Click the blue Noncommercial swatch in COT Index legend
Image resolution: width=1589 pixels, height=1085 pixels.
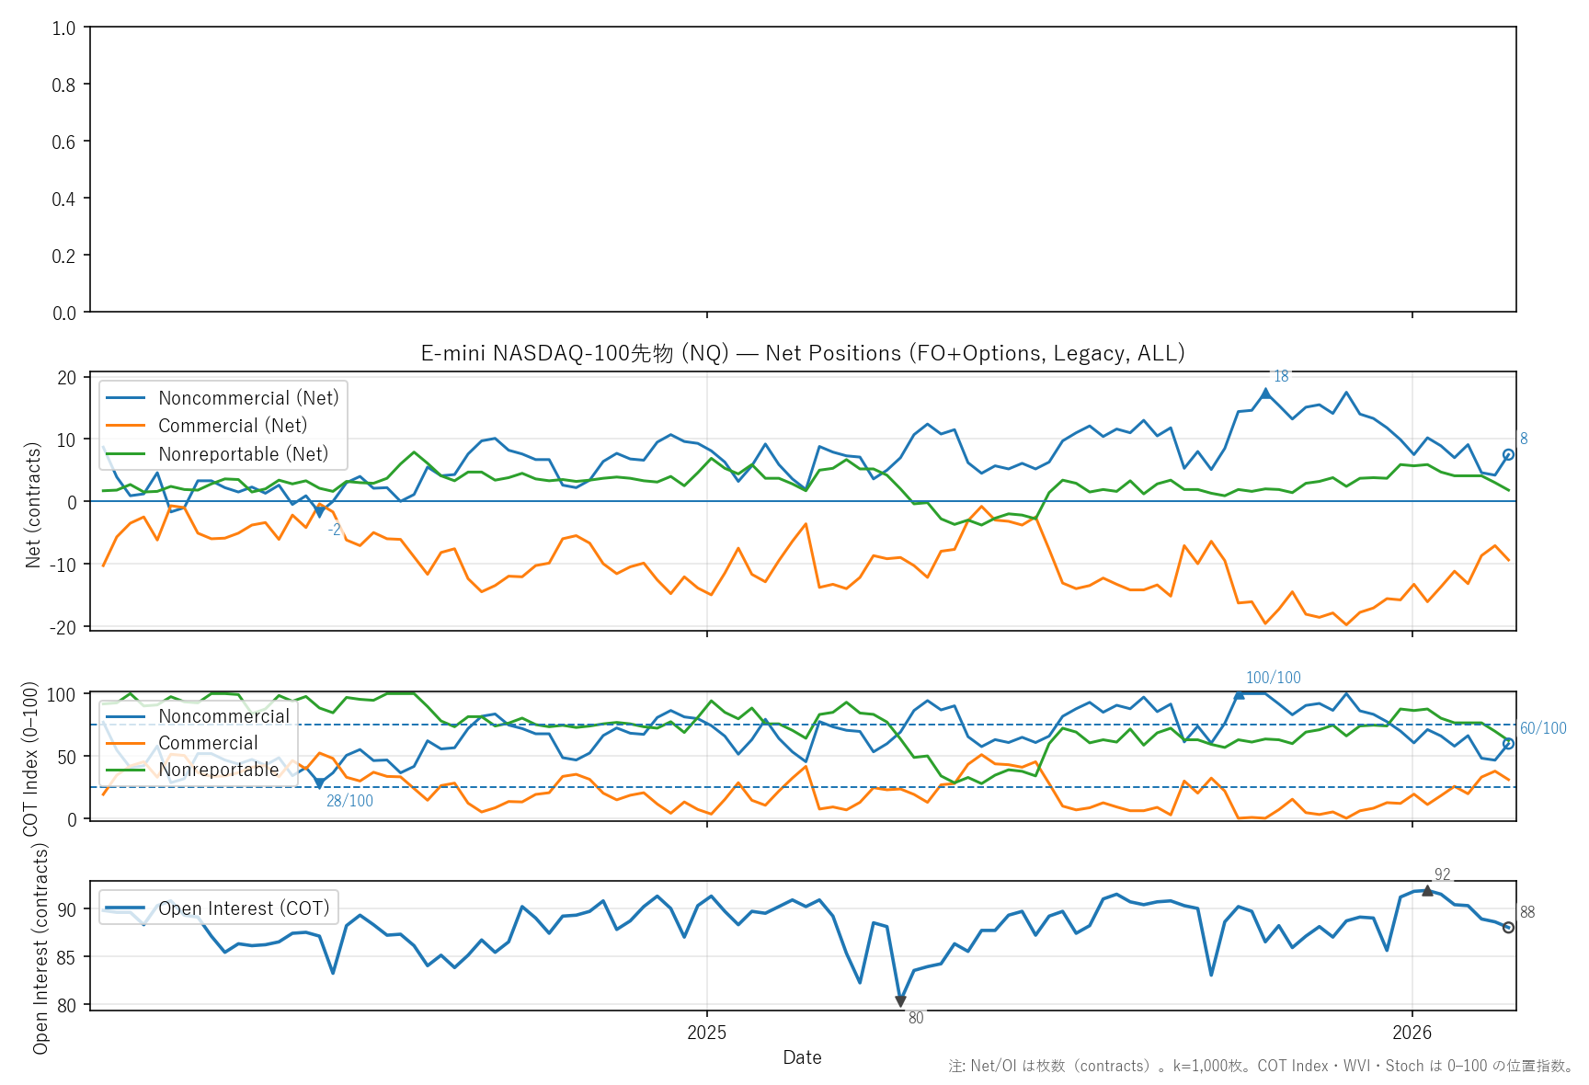pyautogui.click(x=126, y=716)
